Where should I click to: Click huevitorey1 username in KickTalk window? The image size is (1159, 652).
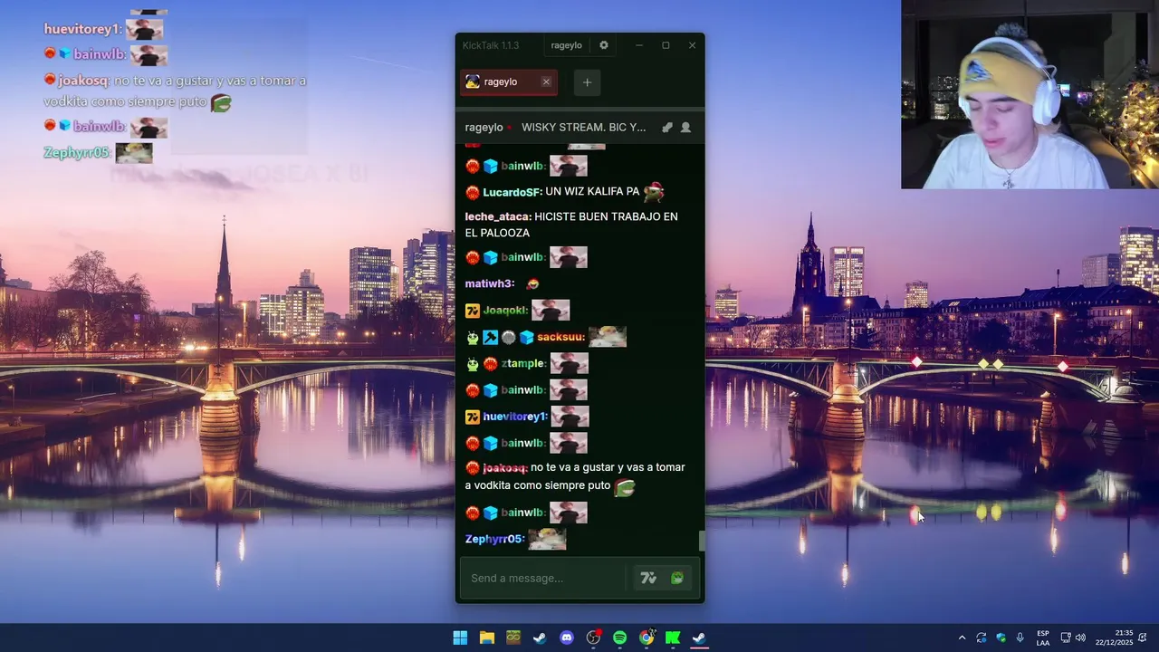tap(515, 417)
